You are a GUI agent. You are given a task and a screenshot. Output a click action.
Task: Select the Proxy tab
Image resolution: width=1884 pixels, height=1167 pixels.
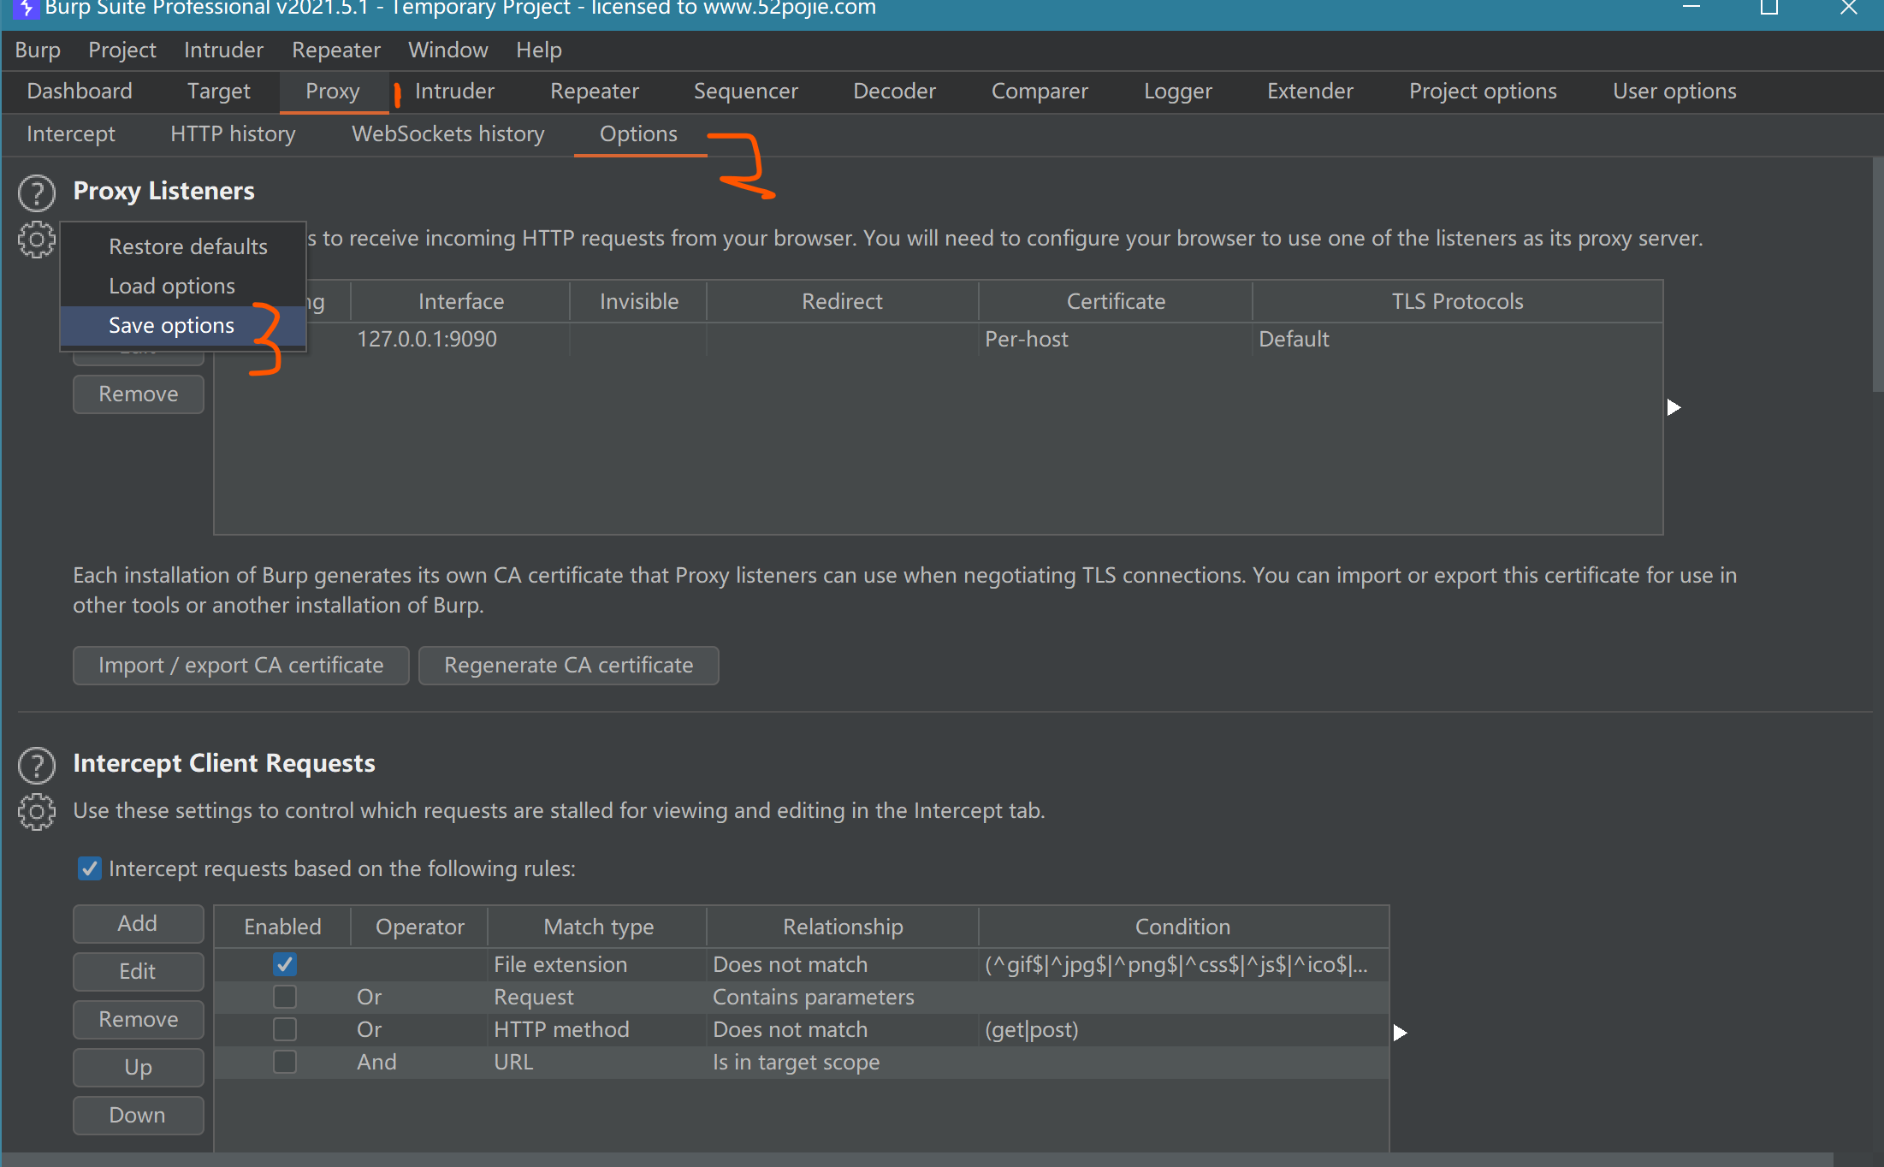(333, 92)
